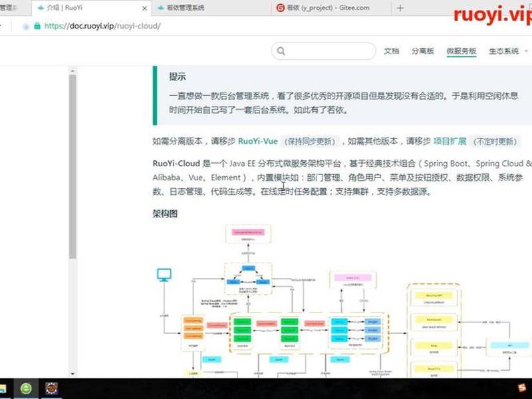Screen dimensions: 532x399
Task: Click the favicon on the 若依管理系统 tab
Action: (161, 8)
